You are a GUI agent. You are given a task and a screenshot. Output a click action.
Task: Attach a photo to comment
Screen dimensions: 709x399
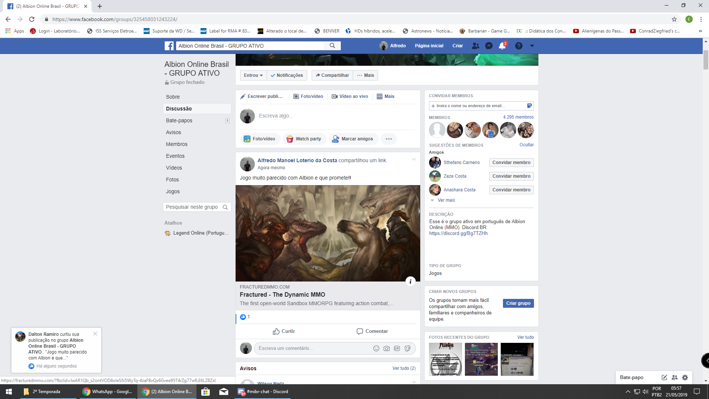pyautogui.click(x=387, y=348)
